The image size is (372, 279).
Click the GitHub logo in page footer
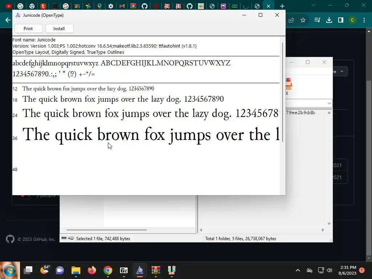tap(10, 239)
